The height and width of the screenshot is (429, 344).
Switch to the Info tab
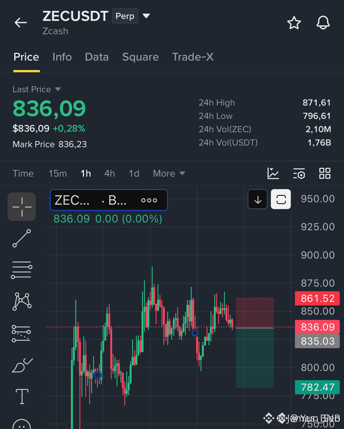coord(62,57)
